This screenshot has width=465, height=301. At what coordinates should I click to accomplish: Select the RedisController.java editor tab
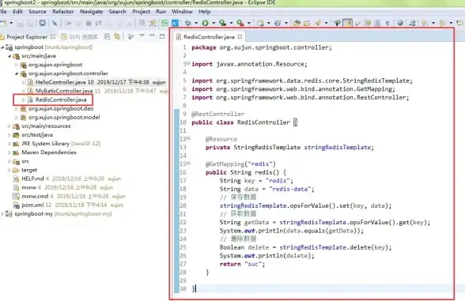point(209,36)
